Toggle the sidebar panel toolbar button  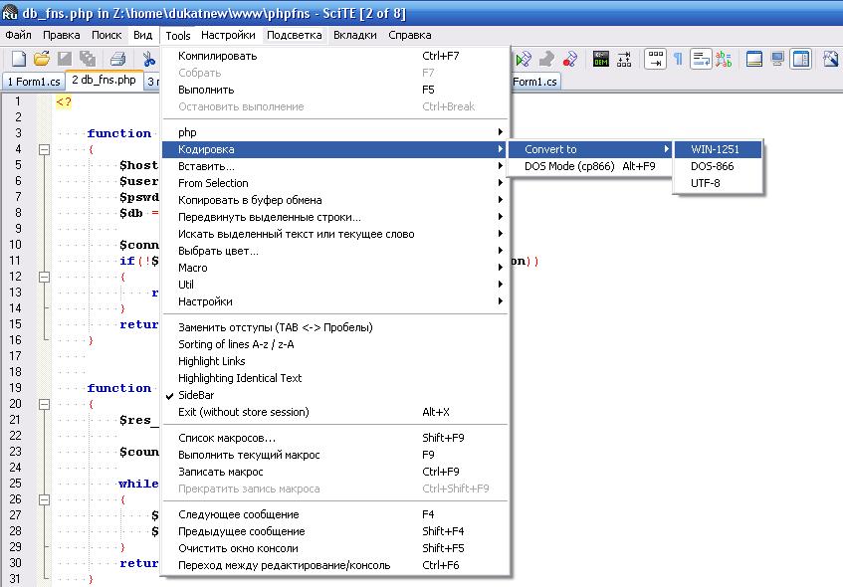click(800, 59)
